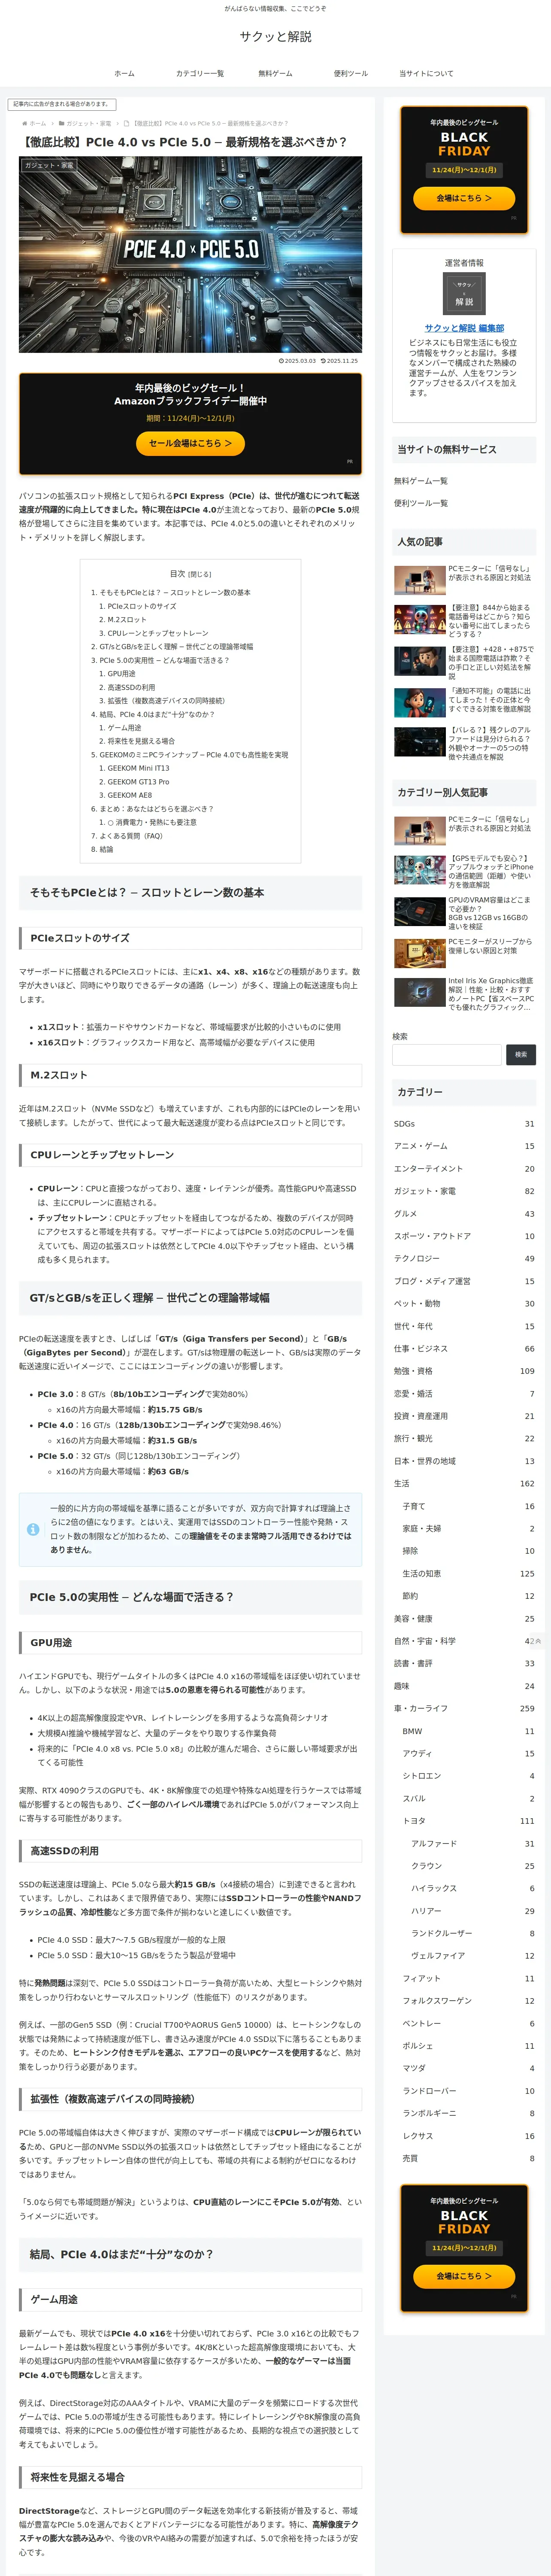Open popular article about 残クレのアルファード
551x2576 pixels.
[464, 743]
